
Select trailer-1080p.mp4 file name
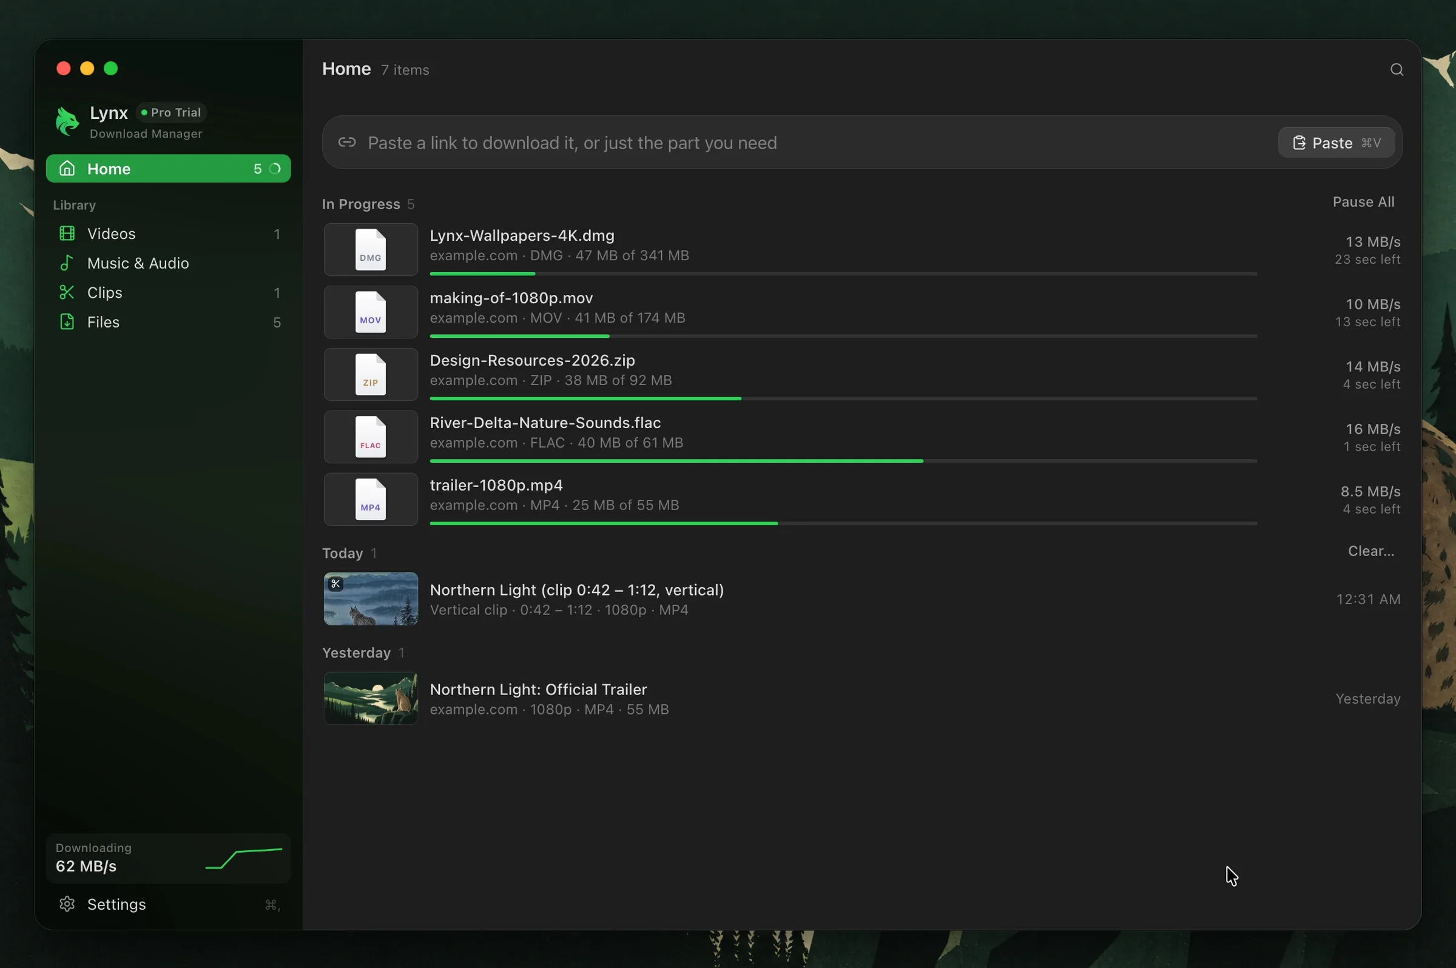pos(496,485)
